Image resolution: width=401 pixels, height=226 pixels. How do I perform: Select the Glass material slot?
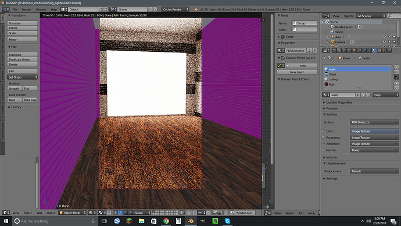[x=357, y=74]
